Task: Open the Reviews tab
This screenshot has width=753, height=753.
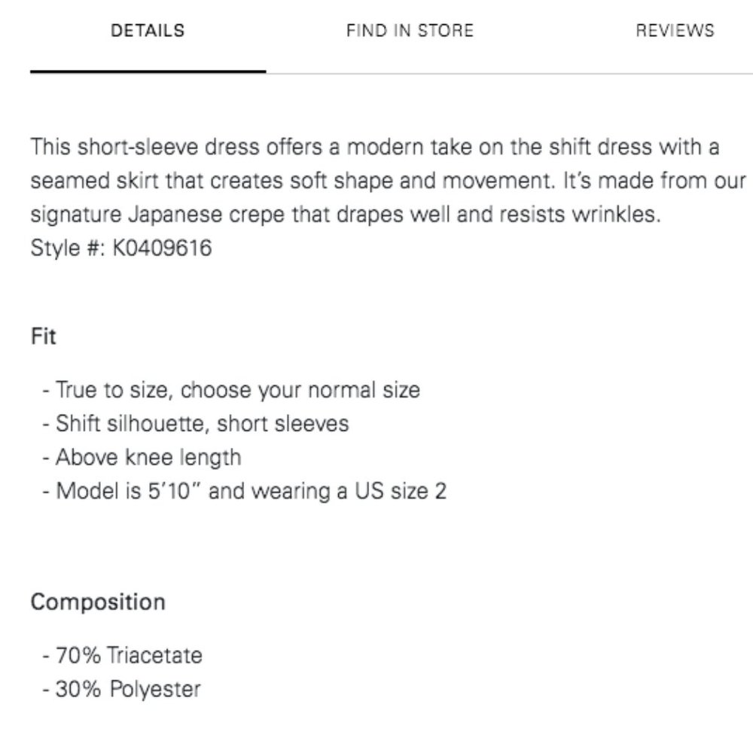Action: (675, 31)
